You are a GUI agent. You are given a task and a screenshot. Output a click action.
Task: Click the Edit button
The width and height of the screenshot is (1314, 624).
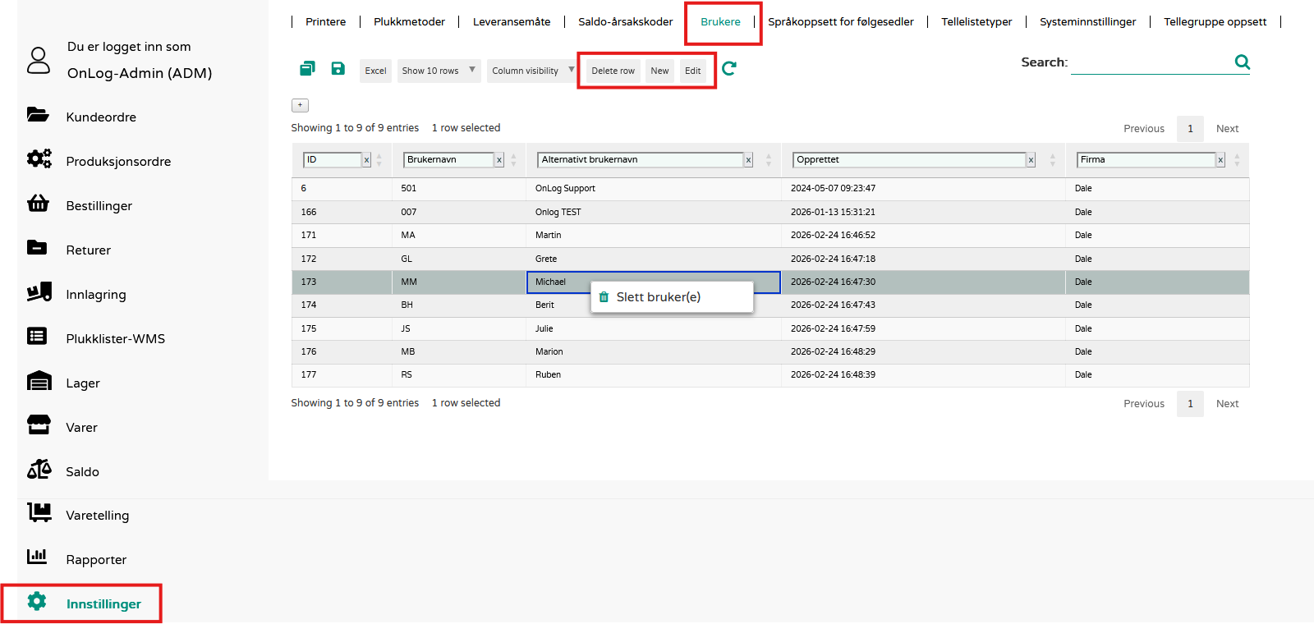692,71
